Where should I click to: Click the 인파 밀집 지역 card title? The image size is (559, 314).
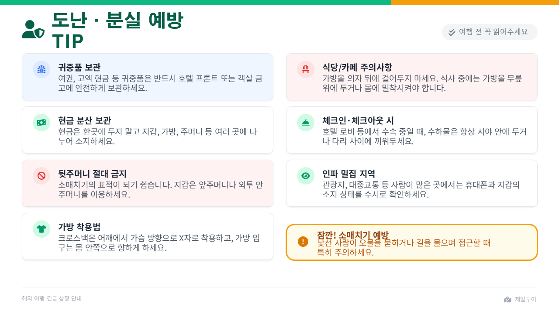(349, 174)
